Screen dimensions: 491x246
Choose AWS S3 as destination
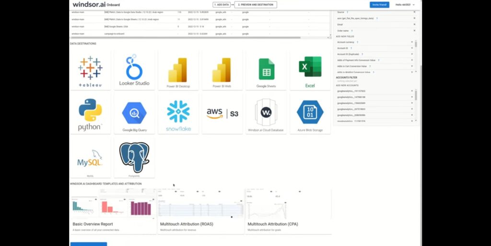[222, 114]
